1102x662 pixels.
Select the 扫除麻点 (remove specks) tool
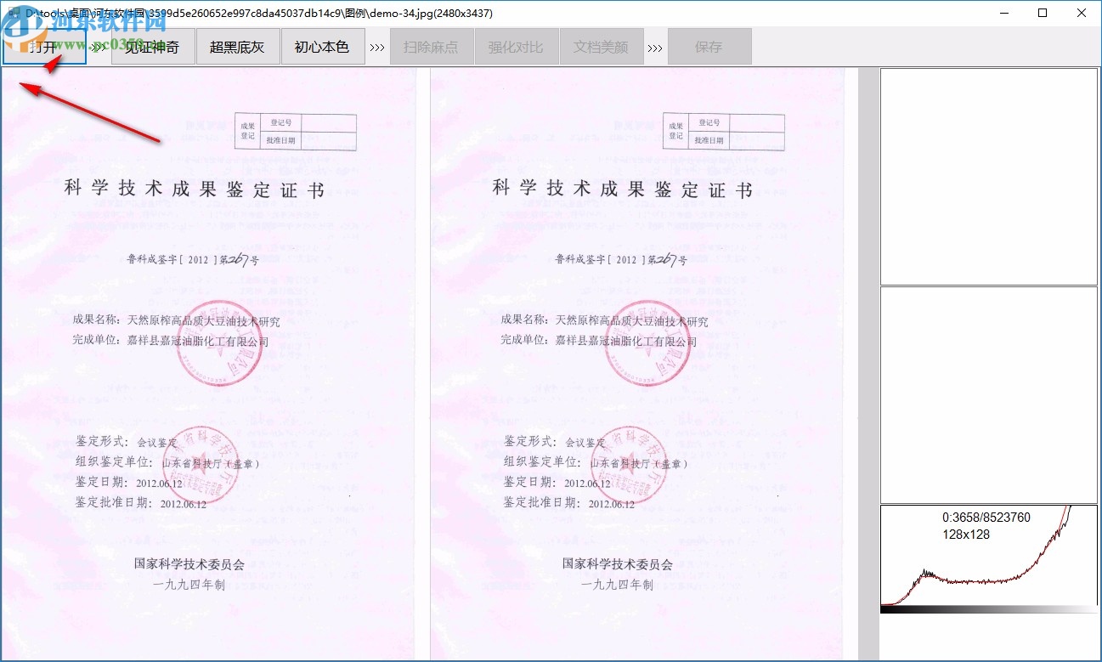(431, 47)
